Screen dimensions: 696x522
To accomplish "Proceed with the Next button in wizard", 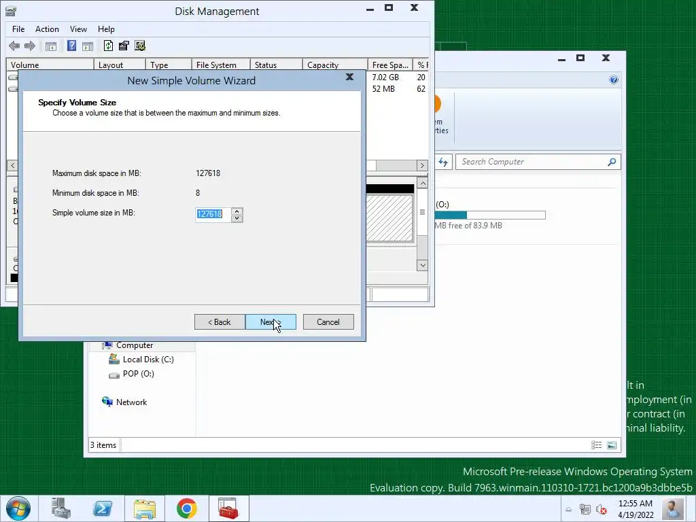I will coord(271,321).
